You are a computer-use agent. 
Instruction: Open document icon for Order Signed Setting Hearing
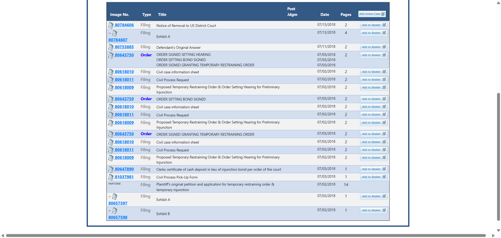[111, 55]
